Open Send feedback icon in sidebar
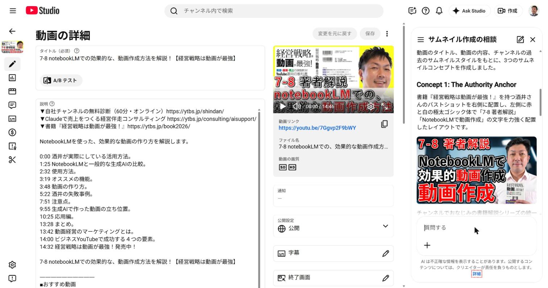This screenshot has height=288, width=548. [12, 279]
